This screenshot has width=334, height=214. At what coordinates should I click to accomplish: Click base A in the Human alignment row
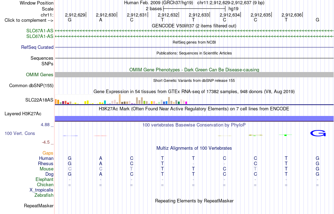pos(101,158)
